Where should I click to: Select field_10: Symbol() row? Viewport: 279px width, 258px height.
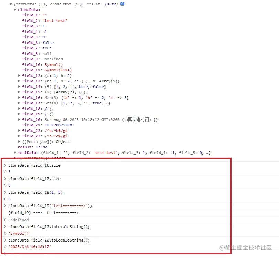tap(42, 65)
